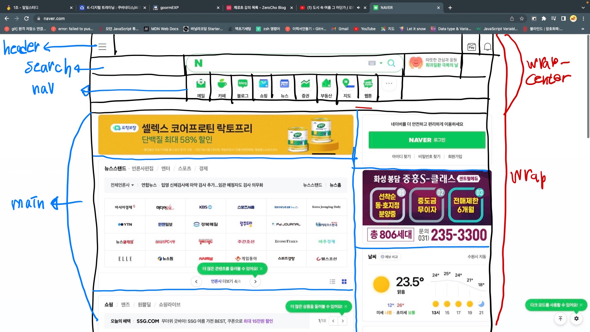Screen dimensions: 590x332
Task: Open Chrome extensions puzzle icon
Action: (544, 18)
